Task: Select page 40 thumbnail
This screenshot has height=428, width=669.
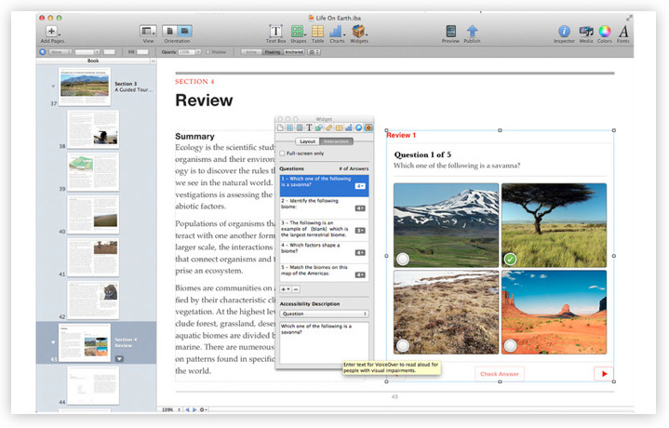Action: [x=93, y=215]
